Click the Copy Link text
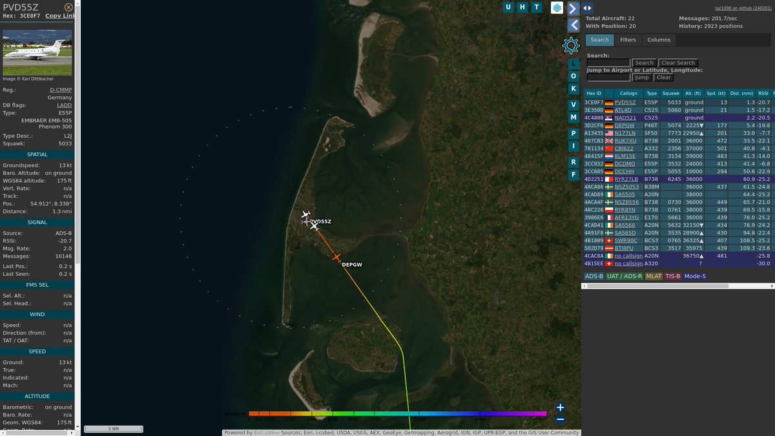Image resolution: width=775 pixels, height=436 pixels. pyautogui.click(x=60, y=16)
